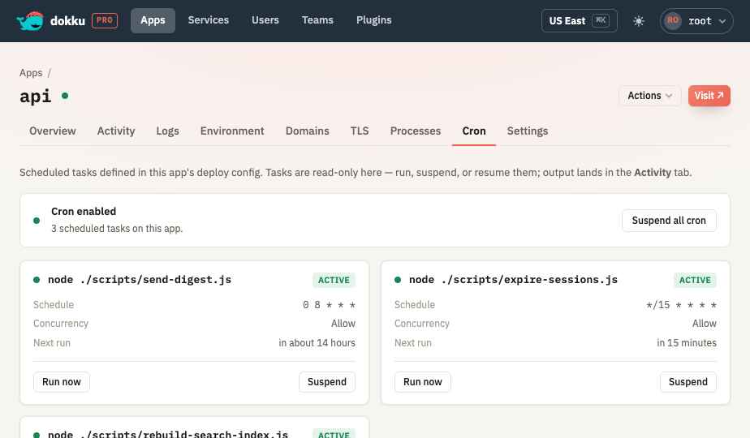Switch to the Processes tab
The height and width of the screenshot is (438, 750).
click(416, 131)
